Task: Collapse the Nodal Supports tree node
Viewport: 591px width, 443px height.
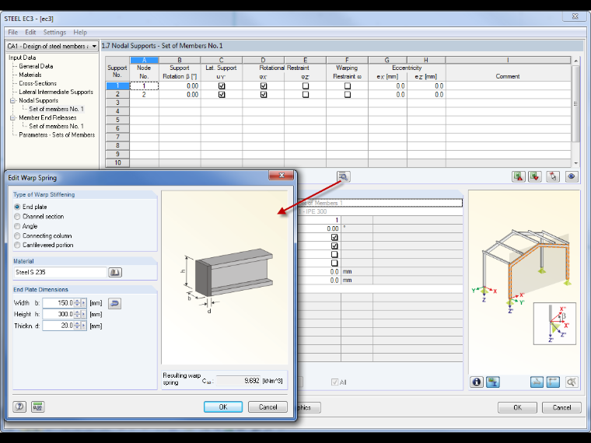Action: (x=12, y=100)
